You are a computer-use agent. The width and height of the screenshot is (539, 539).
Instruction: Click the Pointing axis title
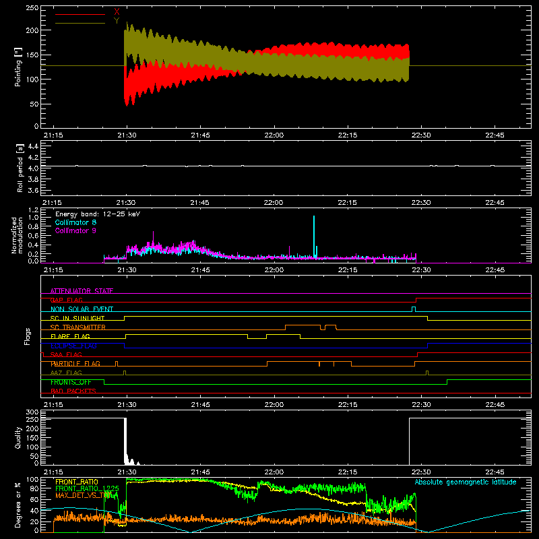pos(18,67)
